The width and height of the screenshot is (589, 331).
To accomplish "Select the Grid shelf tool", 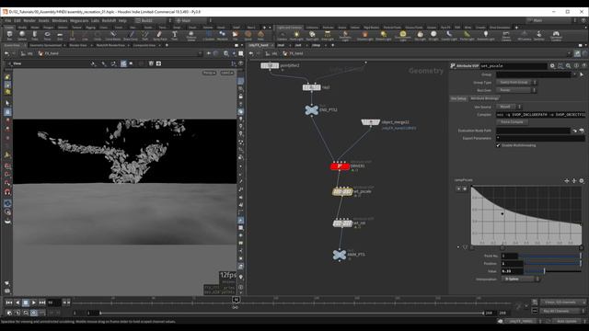I will click(x=60, y=36).
